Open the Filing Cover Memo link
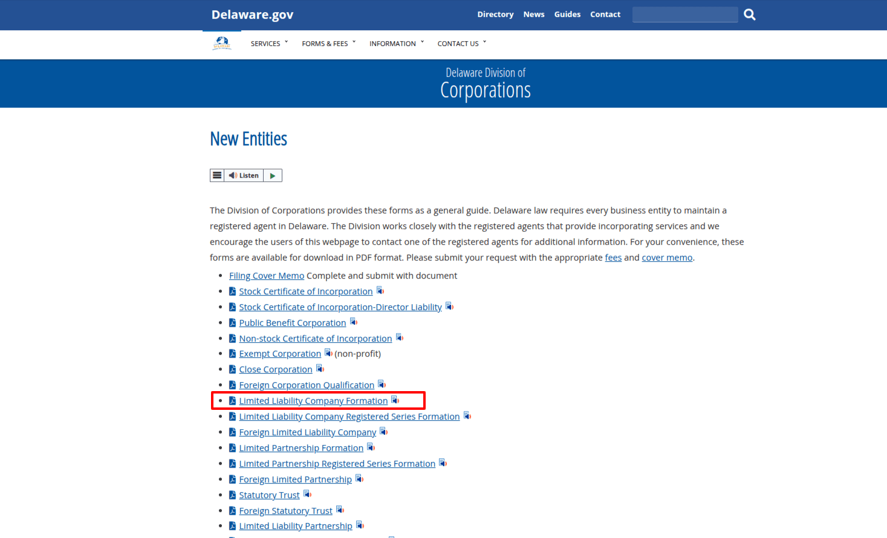Image resolution: width=887 pixels, height=538 pixels. click(x=267, y=276)
